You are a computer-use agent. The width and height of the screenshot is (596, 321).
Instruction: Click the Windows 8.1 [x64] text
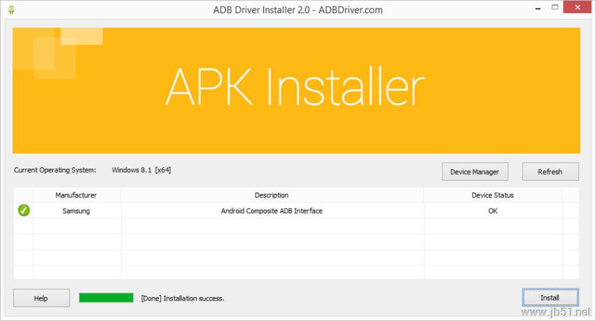(x=141, y=170)
